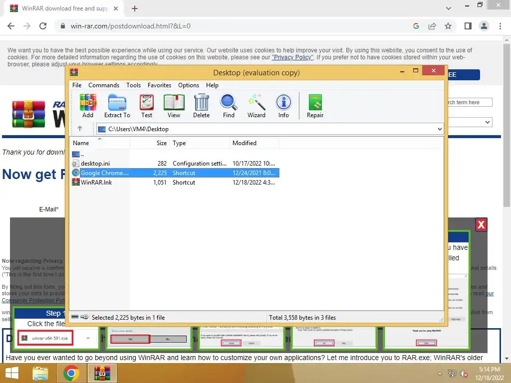Show archive Info icon
Screen dimensions: 511x383
(283, 106)
